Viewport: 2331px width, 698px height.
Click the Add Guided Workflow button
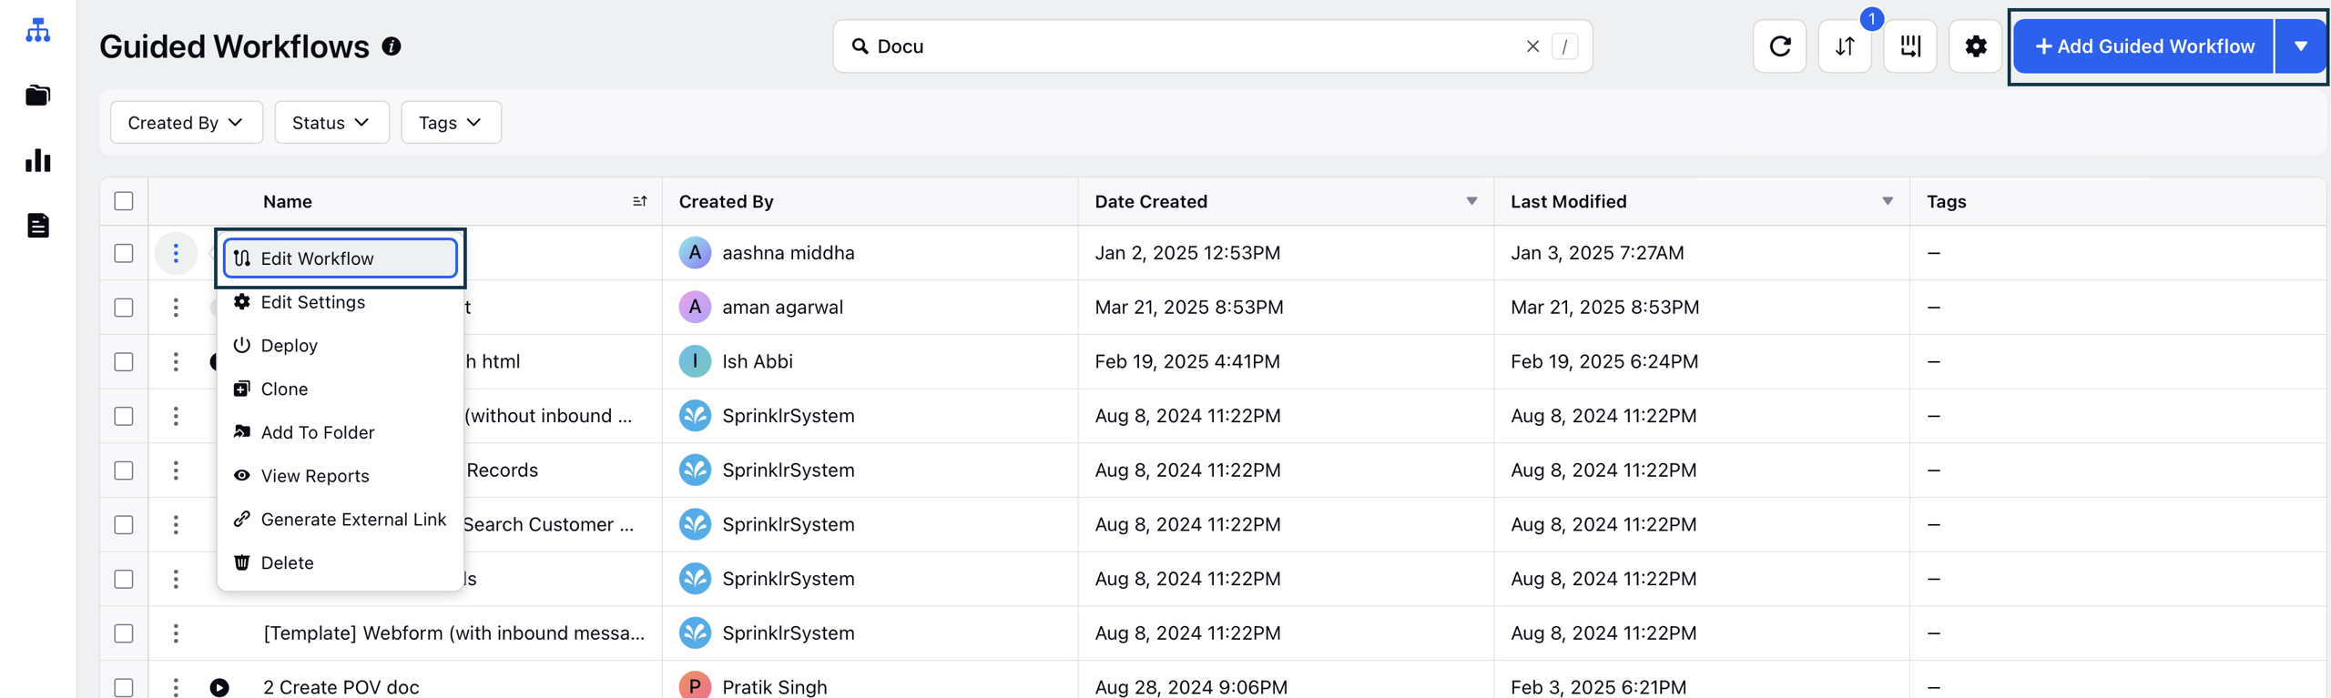(2144, 46)
